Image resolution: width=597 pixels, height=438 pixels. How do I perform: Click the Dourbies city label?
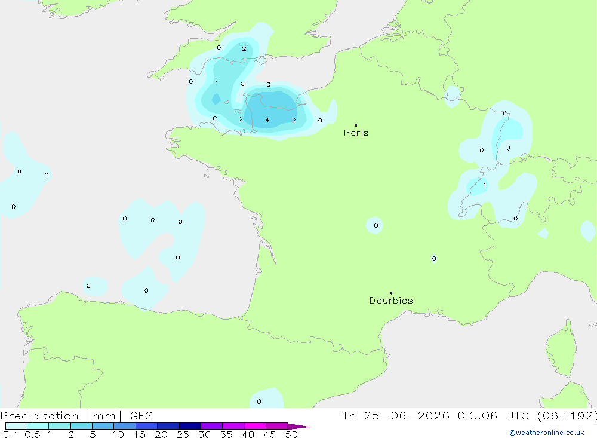click(391, 301)
